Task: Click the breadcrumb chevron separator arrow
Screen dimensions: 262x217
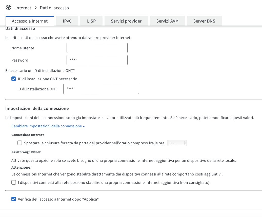Action: (36, 8)
